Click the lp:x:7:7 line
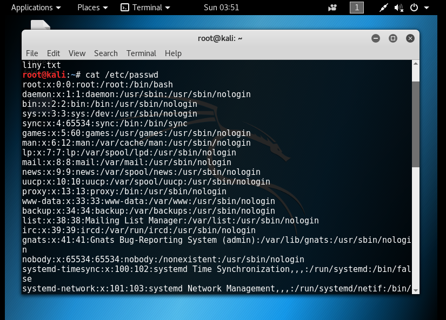The width and height of the screenshot is (446, 320). 129,153
